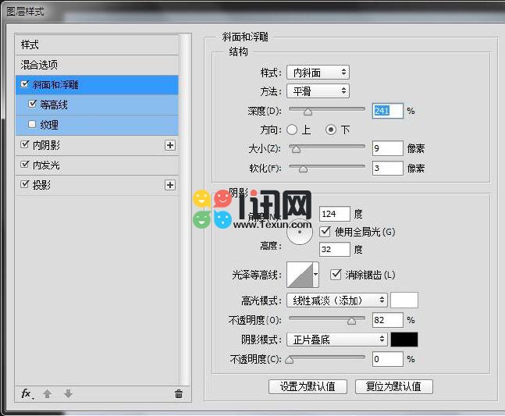The height and width of the screenshot is (416, 505).
Task: Click the highlight opacity field 82
Action: click(387, 320)
